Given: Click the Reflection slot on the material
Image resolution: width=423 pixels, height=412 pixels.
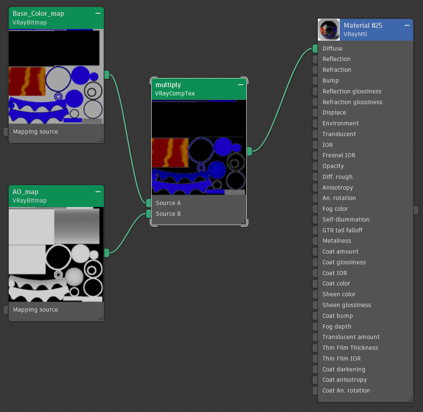Looking at the screenshot, I should click(336, 59).
